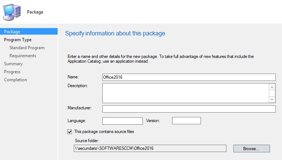Uncheck This package contains source files
282x160 pixels.
point(70,132)
